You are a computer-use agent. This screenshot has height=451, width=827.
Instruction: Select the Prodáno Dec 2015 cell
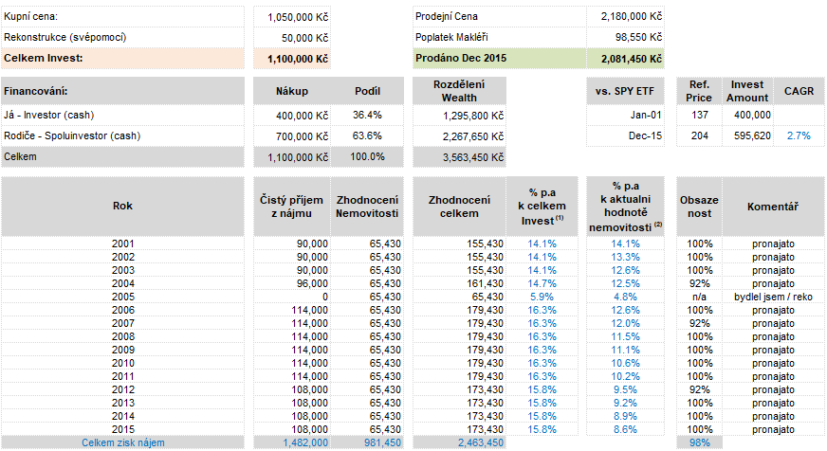500,59
